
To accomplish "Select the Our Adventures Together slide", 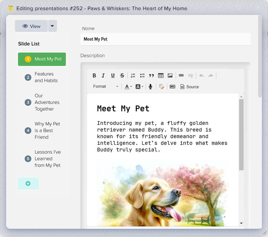I will tap(42, 102).
